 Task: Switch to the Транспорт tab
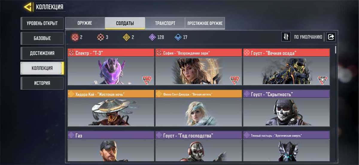coord(165,23)
